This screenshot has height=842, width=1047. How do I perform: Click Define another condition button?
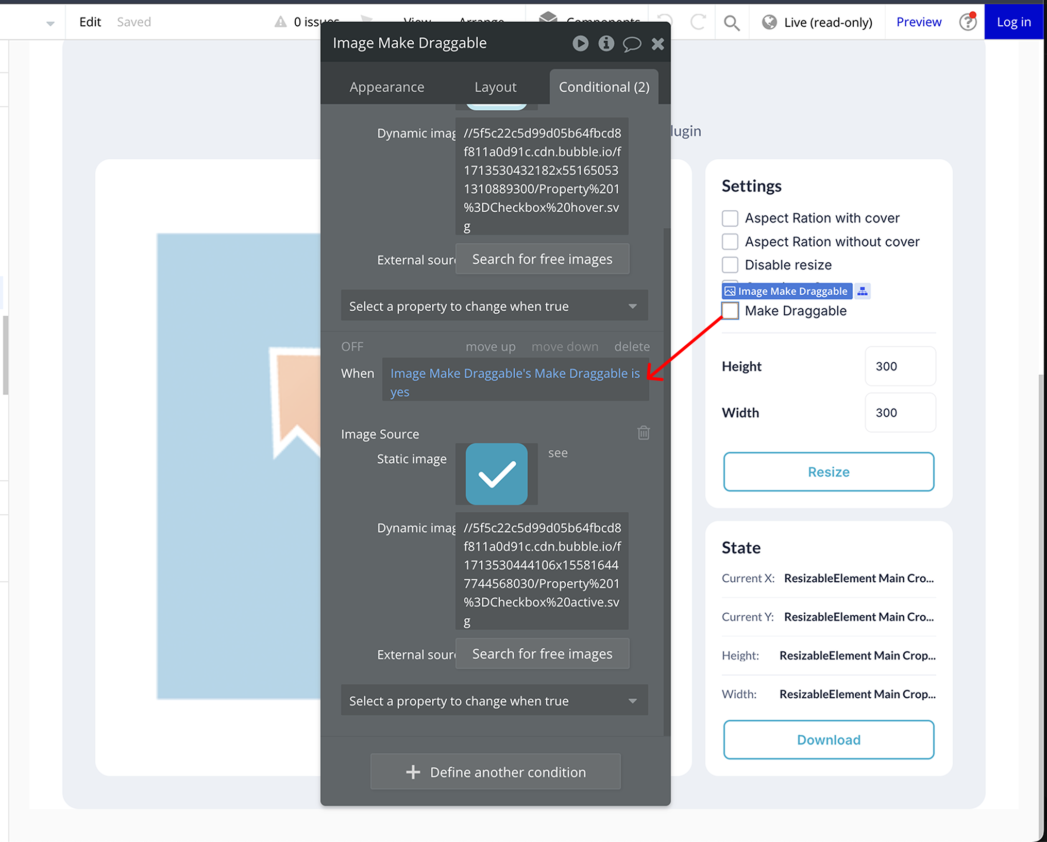click(495, 772)
